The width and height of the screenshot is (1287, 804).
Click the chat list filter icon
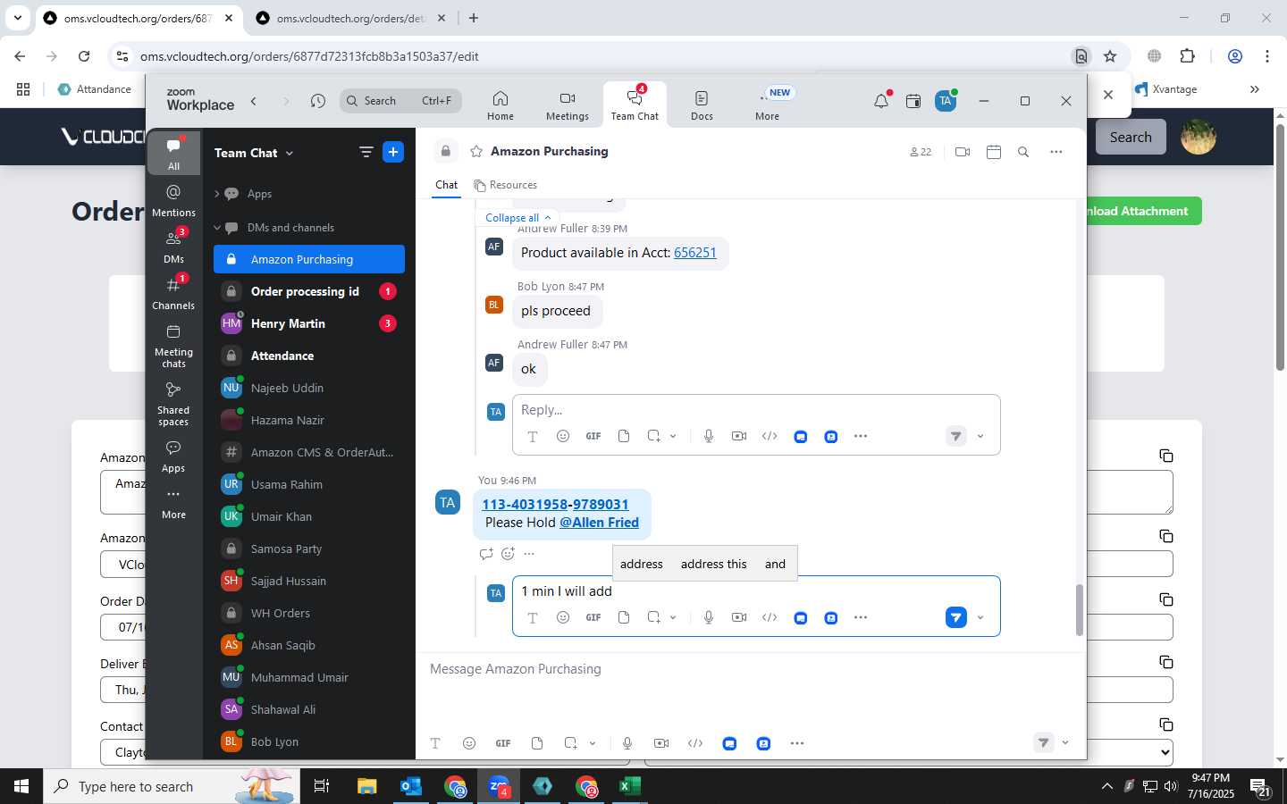click(366, 152)
